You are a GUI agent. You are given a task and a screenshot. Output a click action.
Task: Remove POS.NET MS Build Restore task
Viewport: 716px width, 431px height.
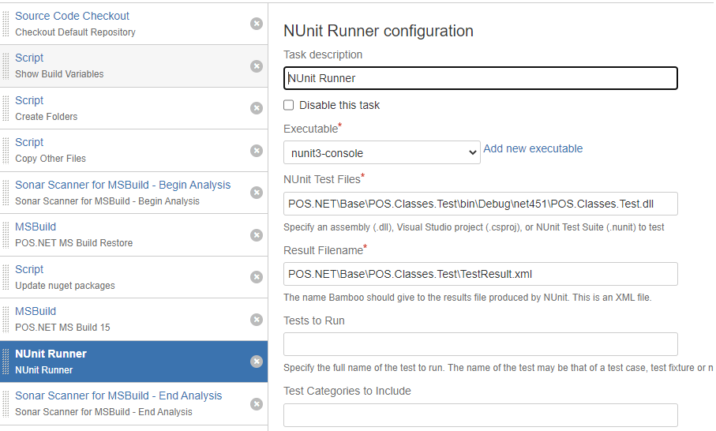tap(257, 235)
